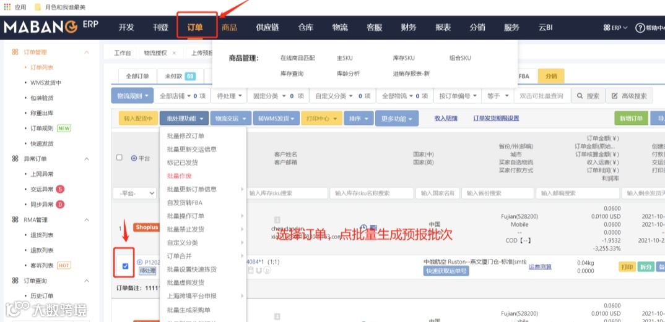Click the red 0 badge on 同步异常

click(x=60, y=205)
